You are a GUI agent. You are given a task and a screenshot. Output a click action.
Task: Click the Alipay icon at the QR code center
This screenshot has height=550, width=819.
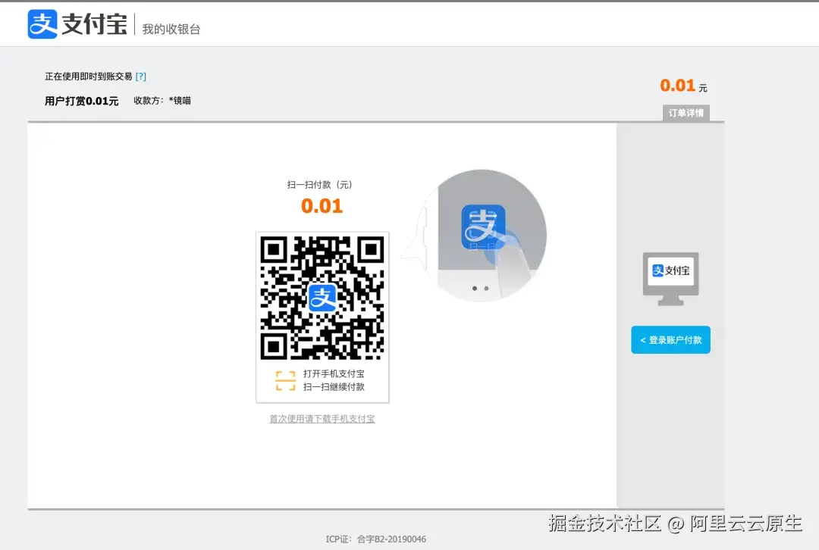tap(322, 298)
